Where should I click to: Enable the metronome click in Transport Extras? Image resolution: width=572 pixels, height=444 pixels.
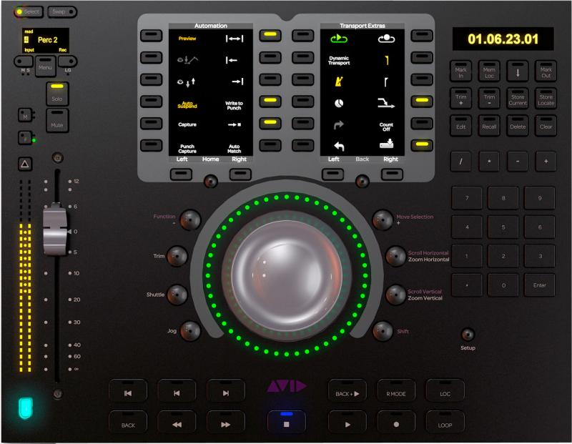pyautogui.click(x=340, y=81)
